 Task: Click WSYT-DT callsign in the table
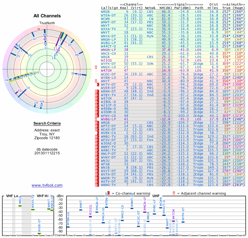[x=108, y=171]
